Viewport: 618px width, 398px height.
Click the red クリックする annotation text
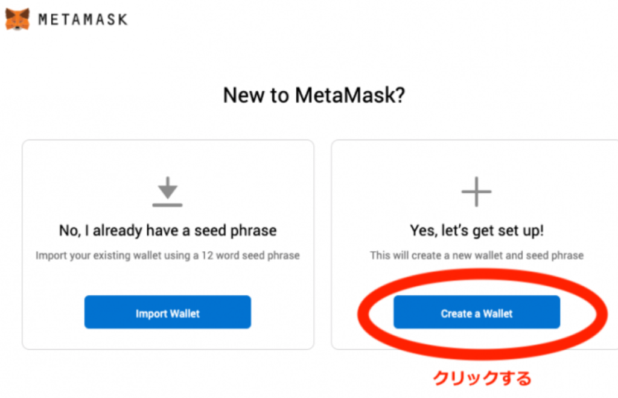(x=482, y=378)
